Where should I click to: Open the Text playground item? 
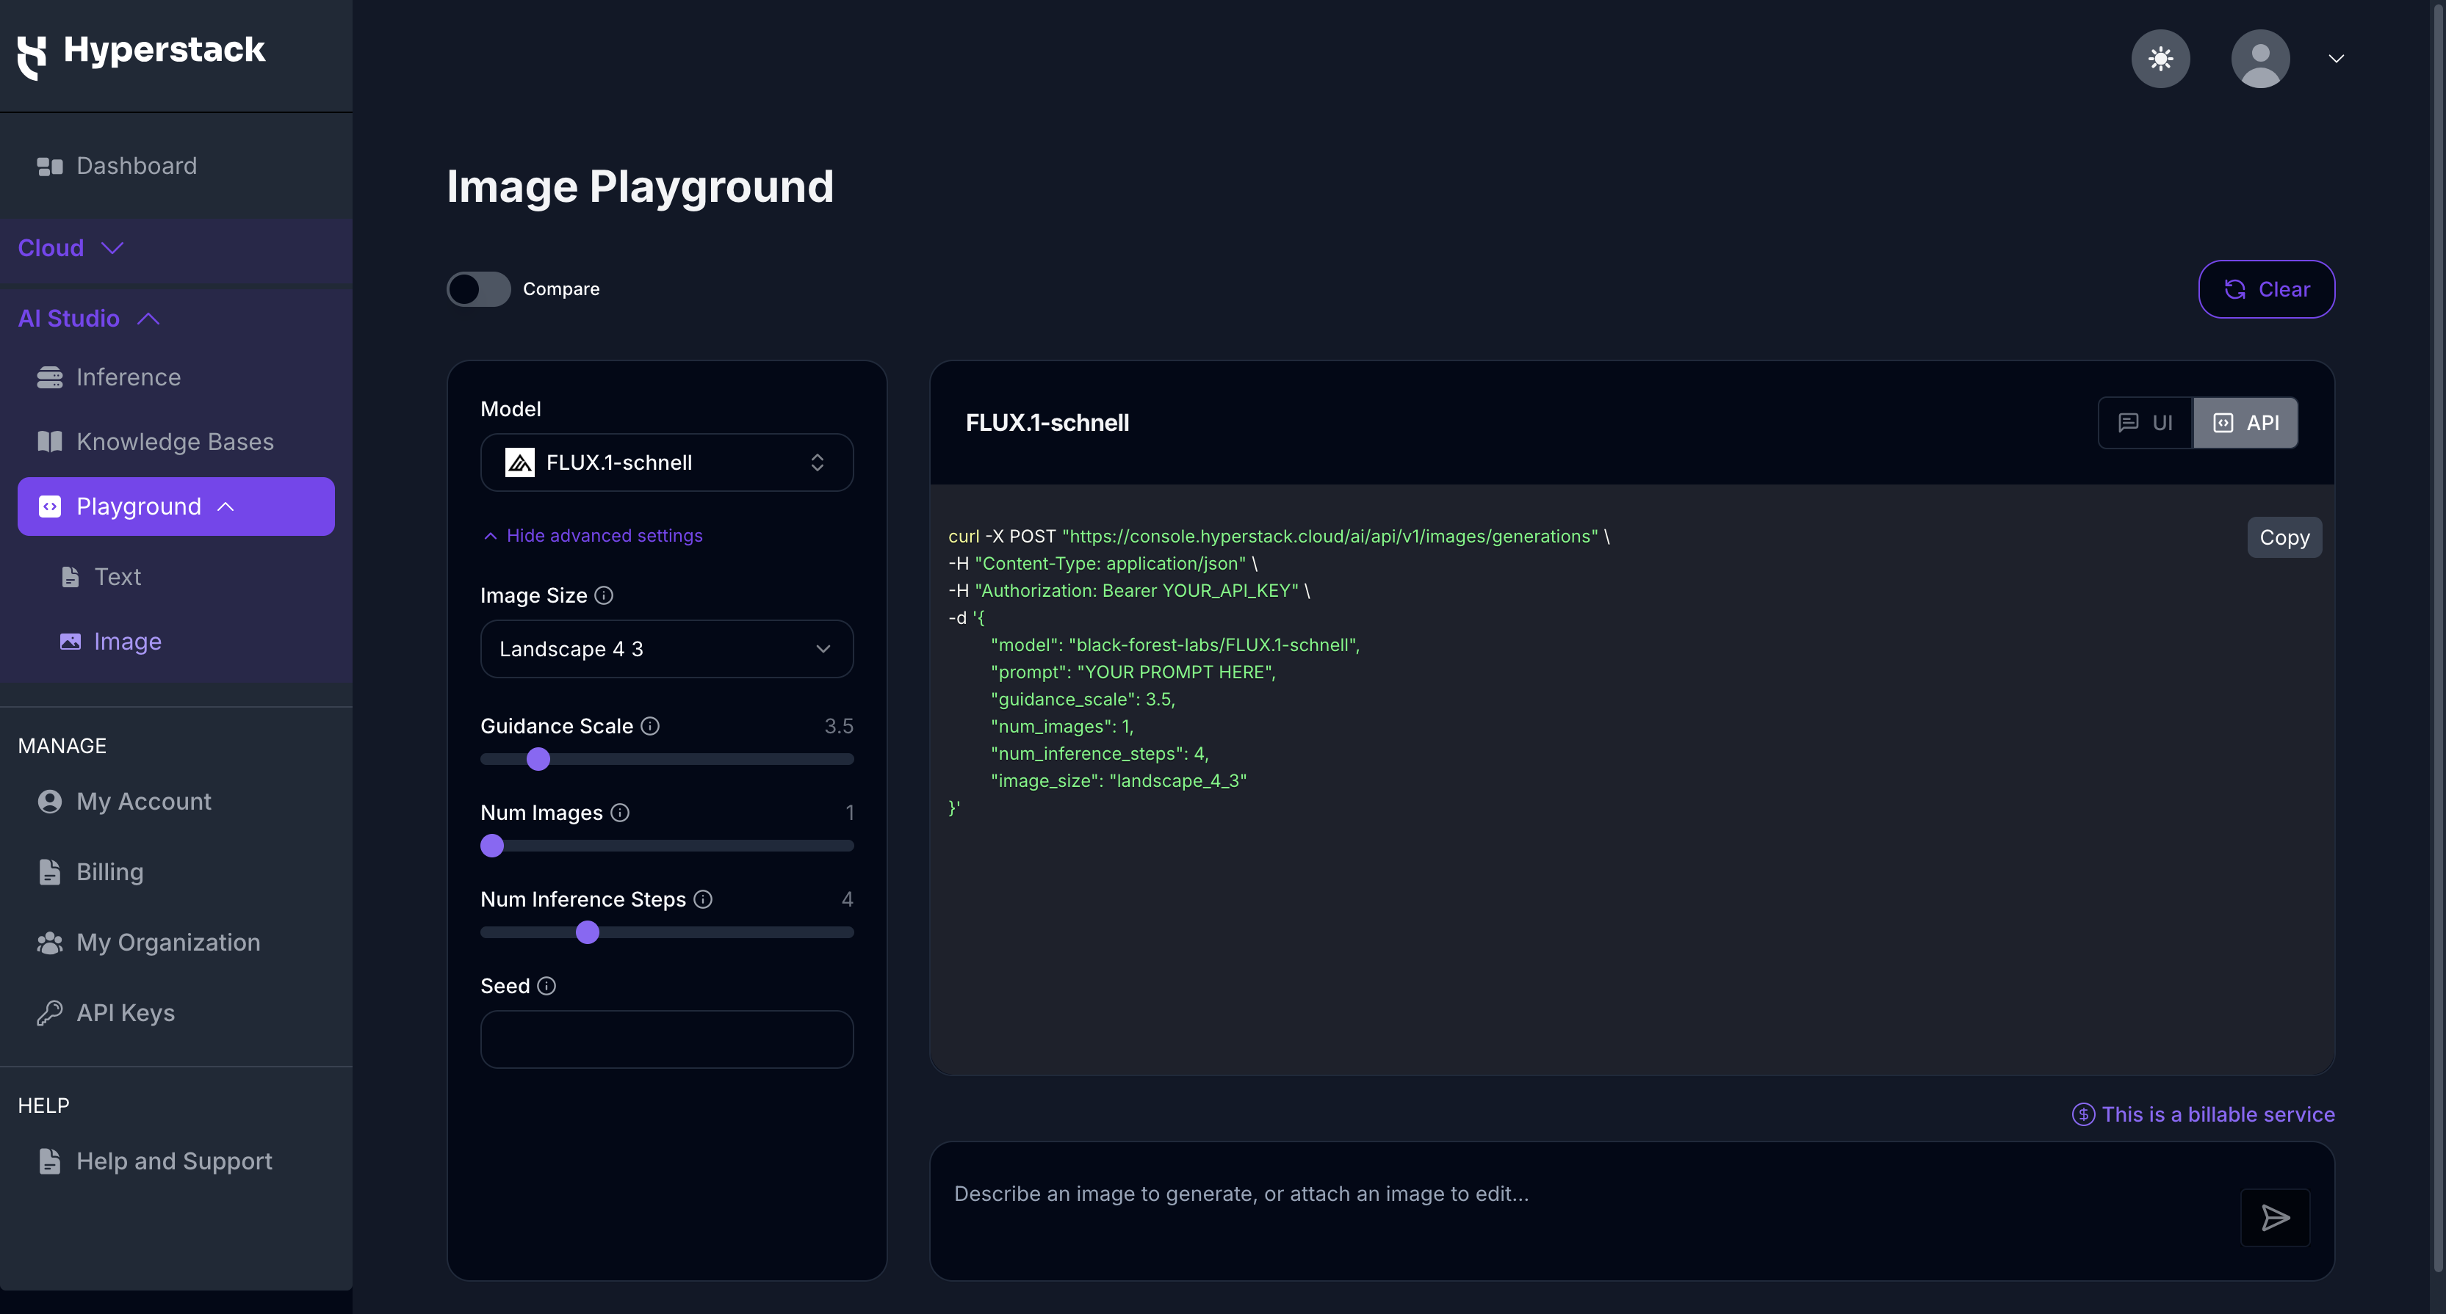click(x=117, y=577)
